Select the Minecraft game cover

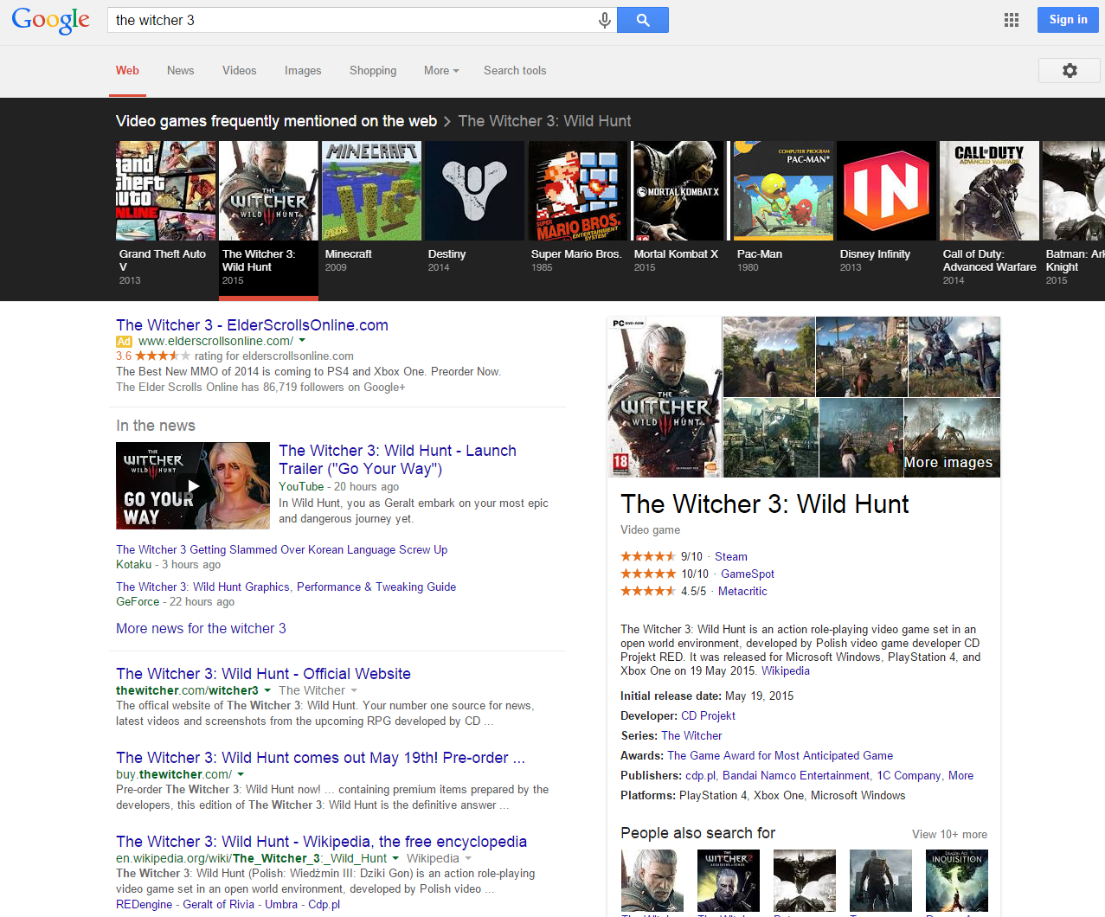coord(371,191)
